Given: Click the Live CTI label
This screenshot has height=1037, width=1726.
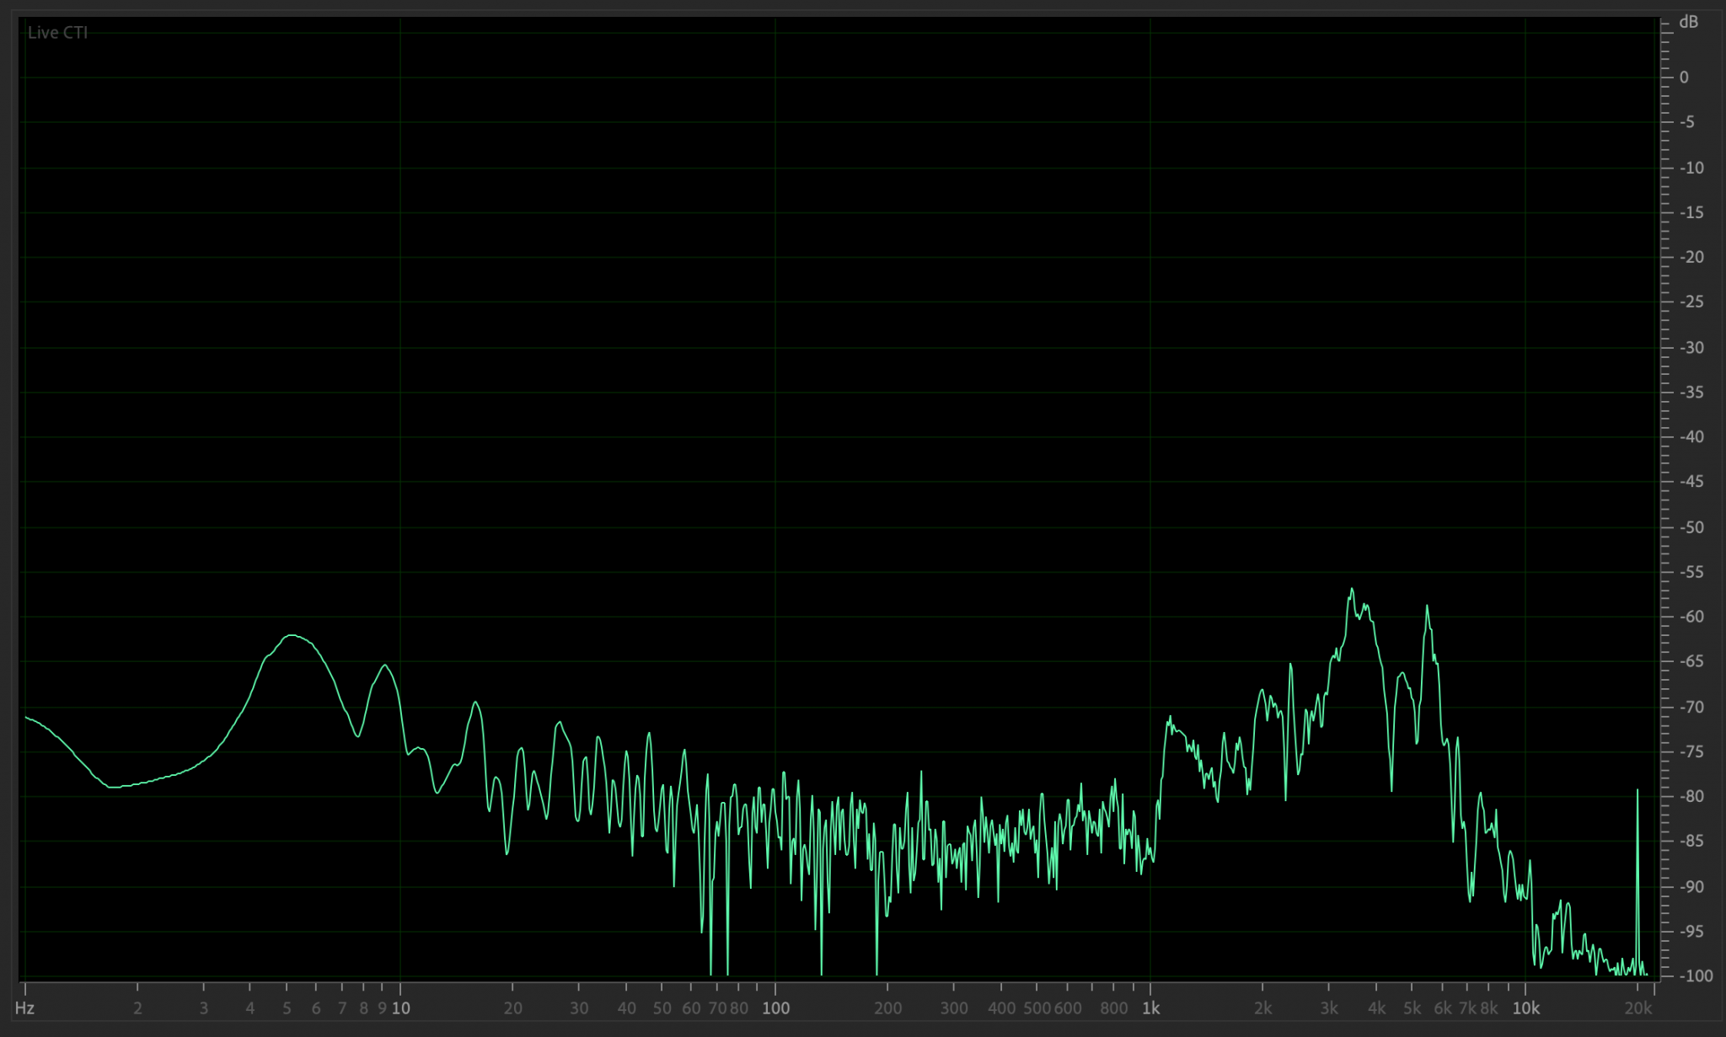Looking at the screenshot, I should 57,33.
